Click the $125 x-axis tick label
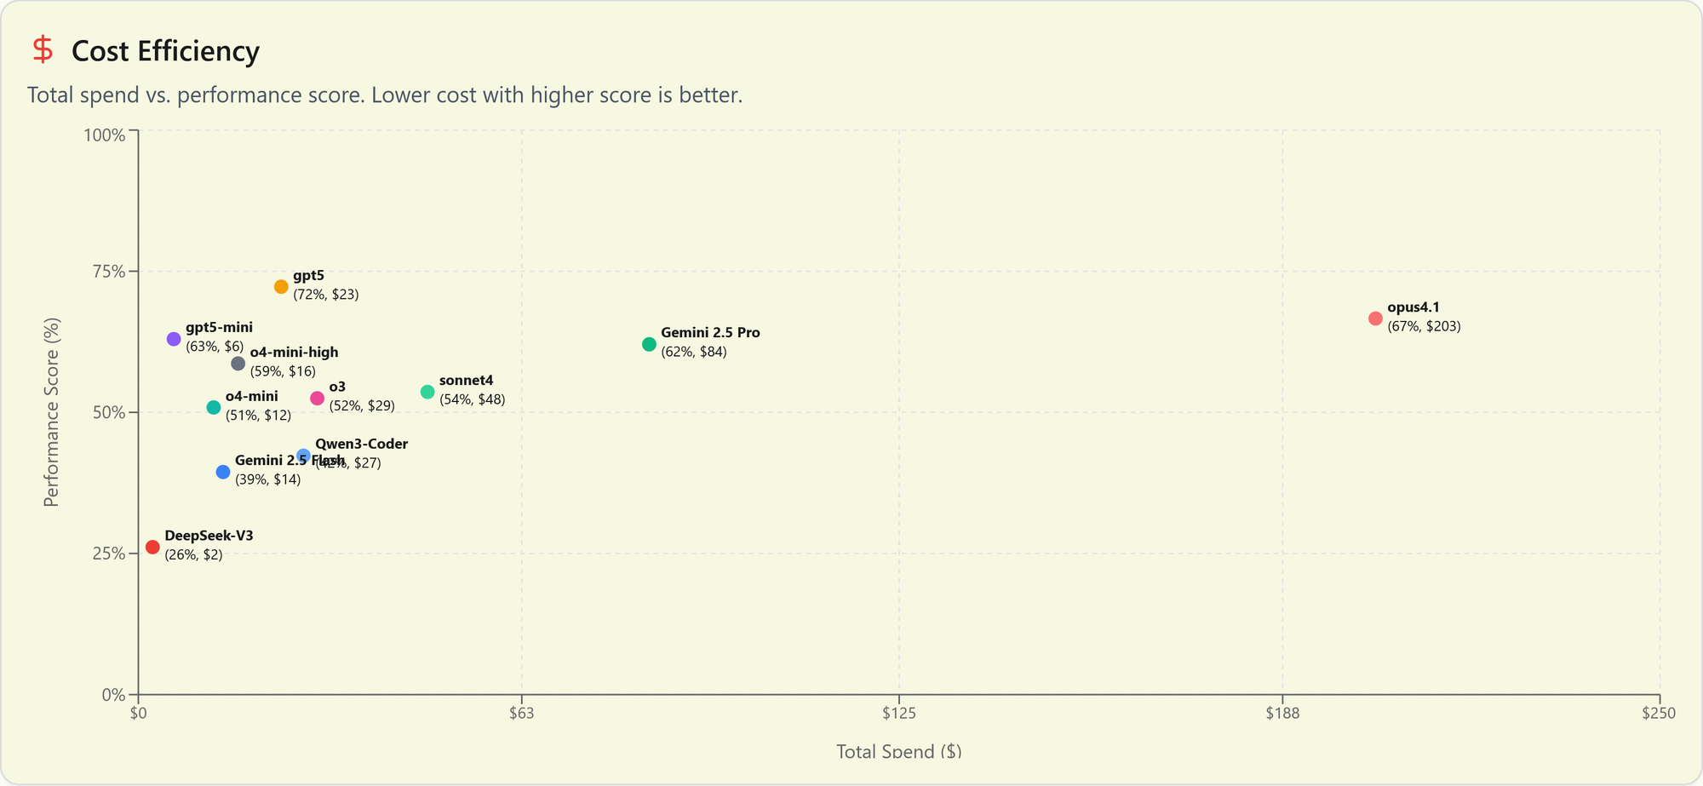 (x=898, y=713)
